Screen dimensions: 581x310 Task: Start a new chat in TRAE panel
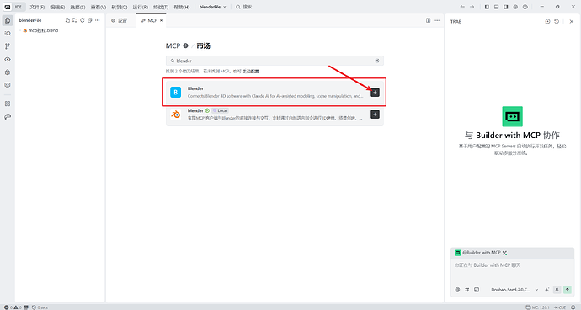[547, 22]
